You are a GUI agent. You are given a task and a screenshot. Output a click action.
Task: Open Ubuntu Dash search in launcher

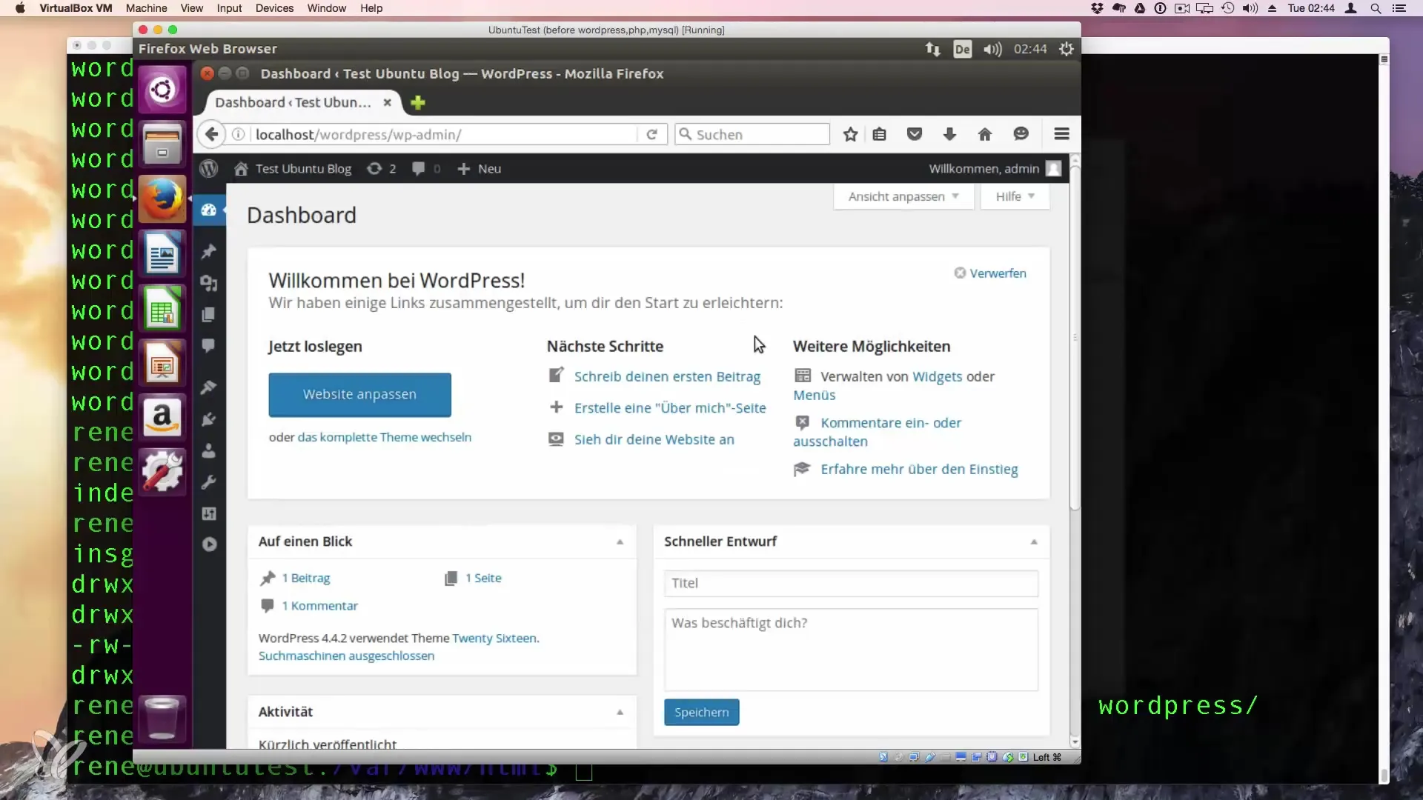click(x=162, y=90)
